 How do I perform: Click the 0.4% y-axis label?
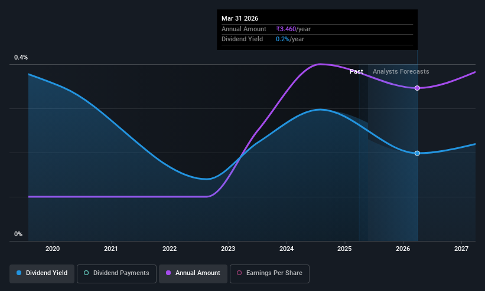tap(21, 57)
